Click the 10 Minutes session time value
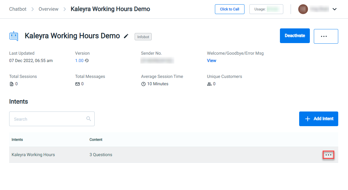This screenshot has width=348, height=190. [158, 84]
